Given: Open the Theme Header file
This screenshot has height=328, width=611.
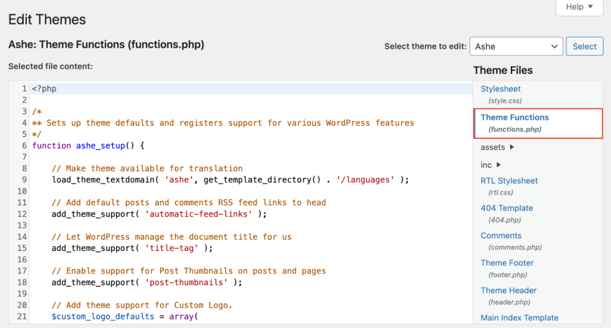Looking at the screenshot, I should click(508, 290).
